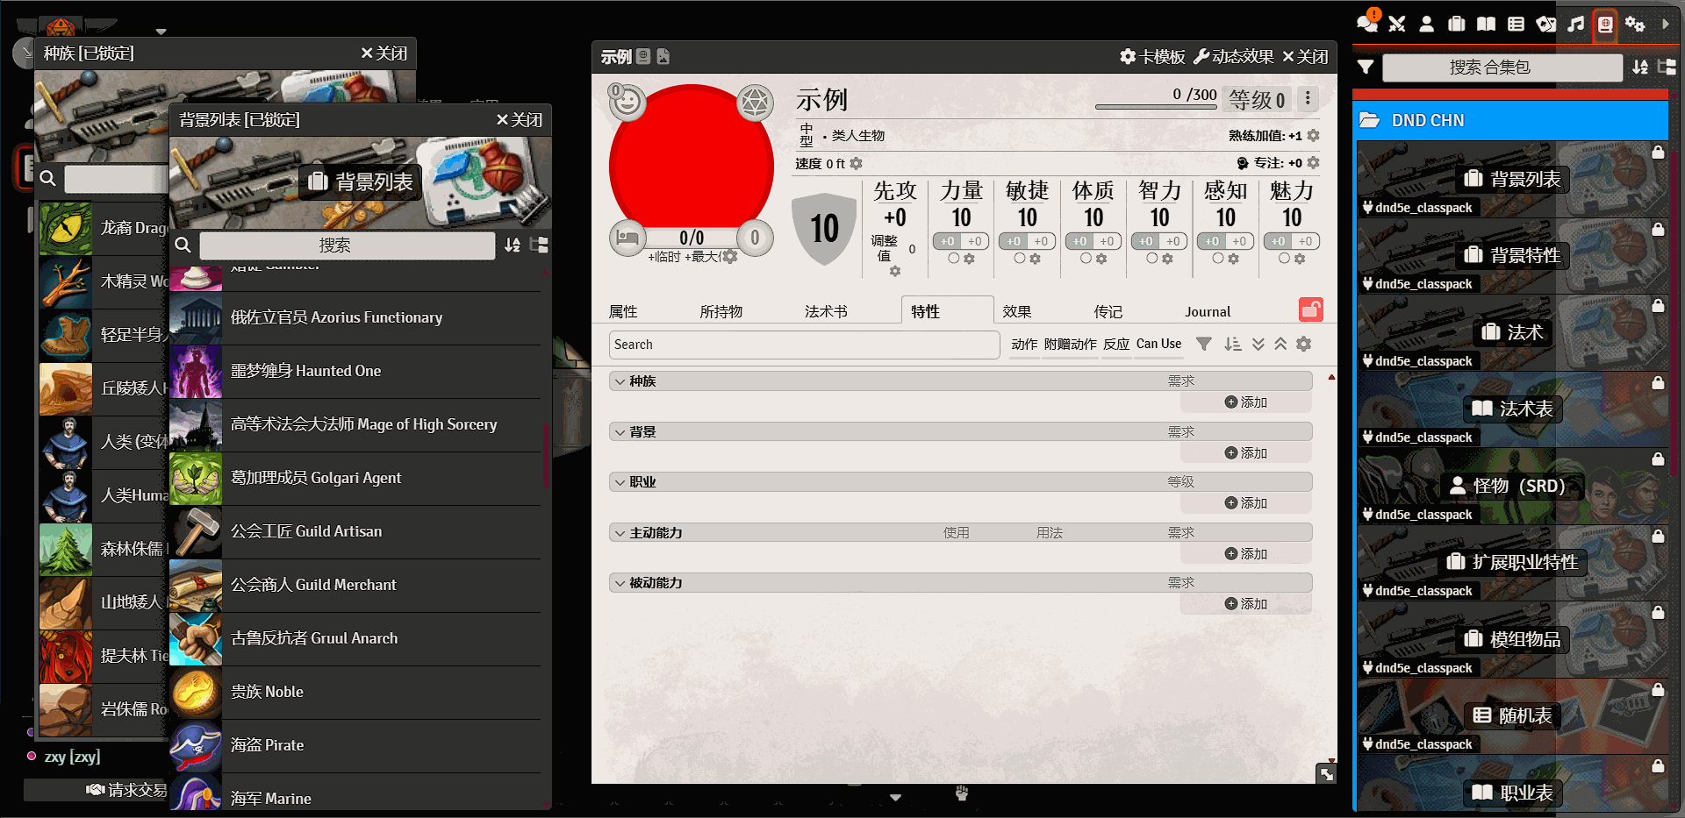Toggle the red sheet unlock button

click(1310, 309)
